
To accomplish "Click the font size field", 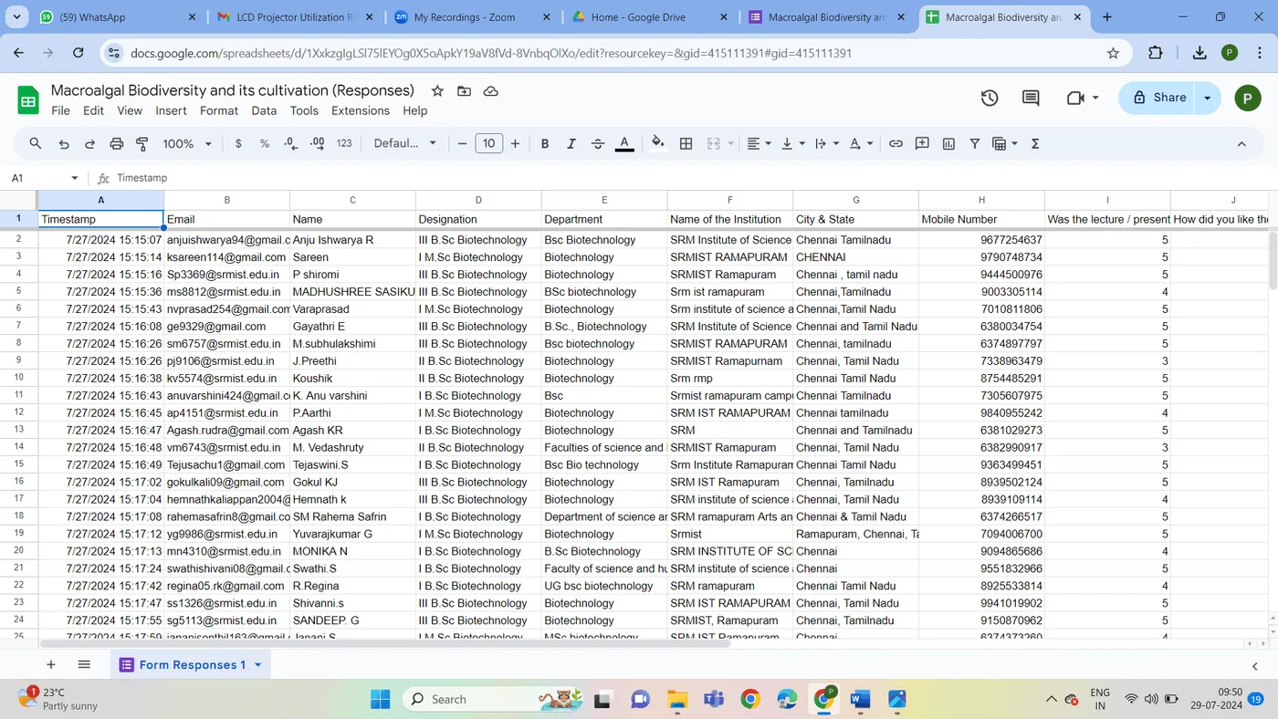I will (489, 143).
